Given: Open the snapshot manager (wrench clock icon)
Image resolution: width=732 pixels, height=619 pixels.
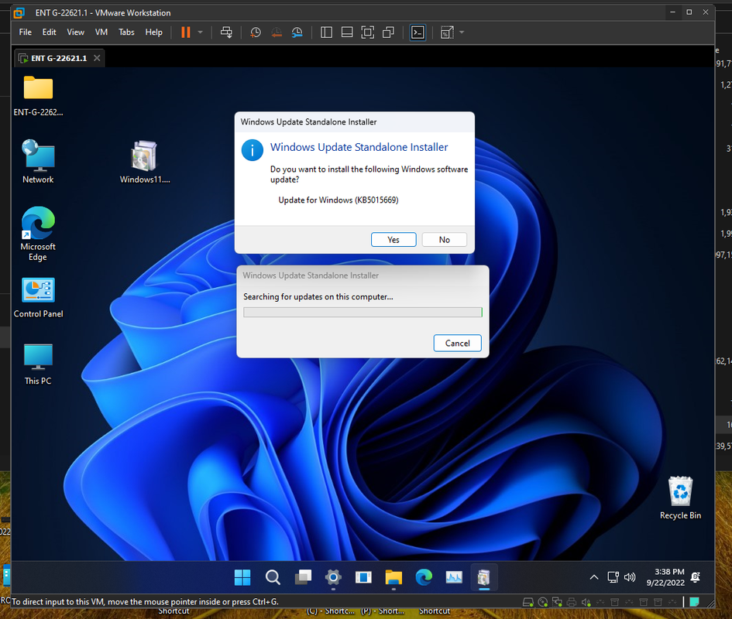Looking at the screenshot, I should point(297,32).
